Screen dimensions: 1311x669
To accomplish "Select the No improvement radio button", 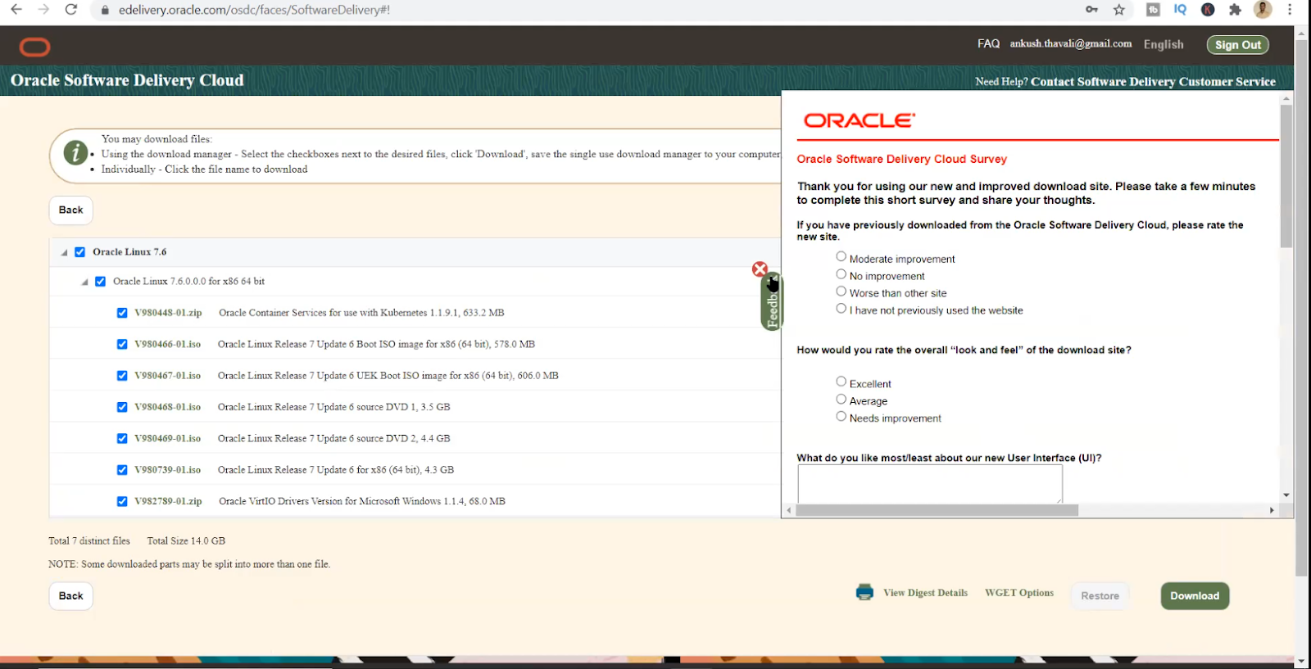I will pos(841,274).
